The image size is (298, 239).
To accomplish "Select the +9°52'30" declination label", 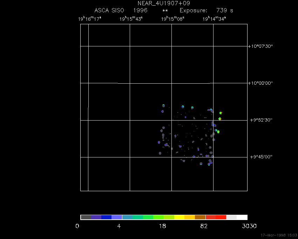I will (261, 120).
